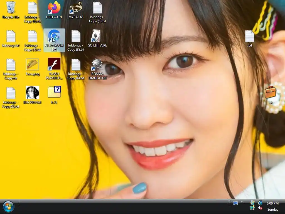Click the Show Desktop taskbar icon
This screenshot has width=285, height=214.
pos(235,203)
